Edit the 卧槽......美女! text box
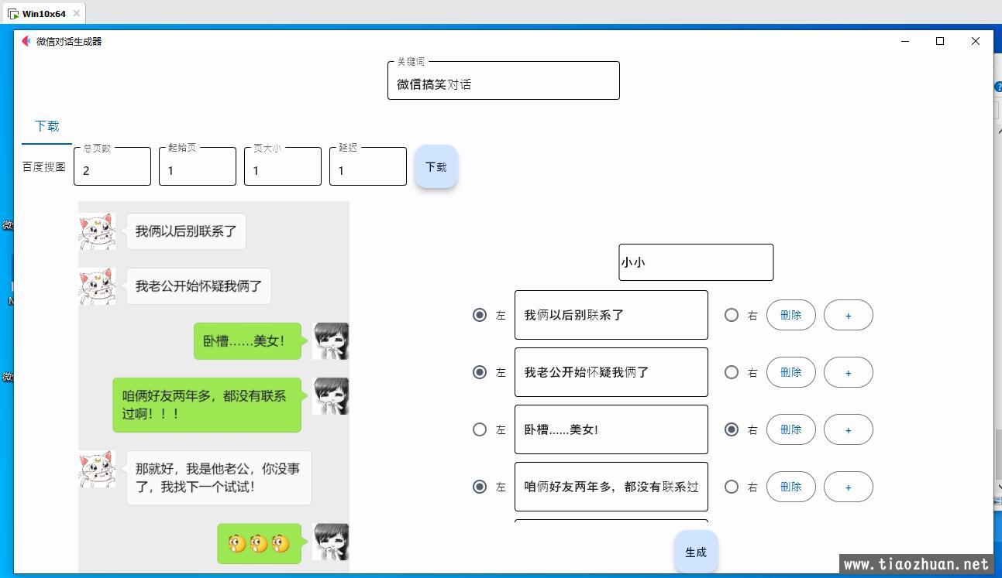This screenshot has width=1002, height=578. point(611,429)
